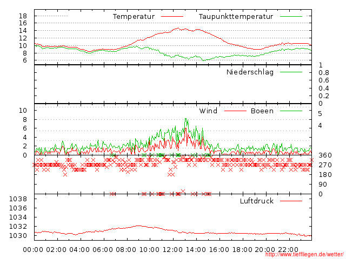
Task: Click the Boeen legend label
Action: coord(262,111)
